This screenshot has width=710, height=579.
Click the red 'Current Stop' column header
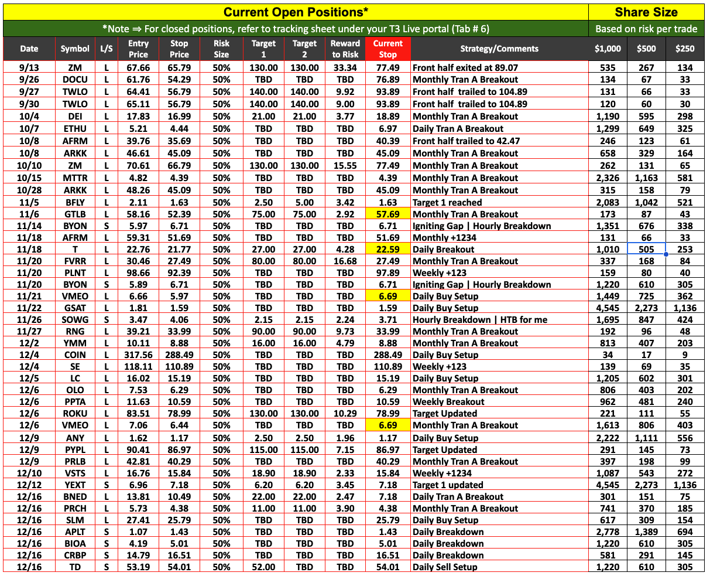pyautogui.click(x=387, y=49)
